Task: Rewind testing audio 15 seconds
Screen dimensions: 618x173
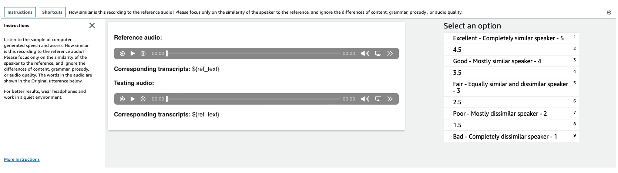Action: pyautogui.click(x=122, y=99)
